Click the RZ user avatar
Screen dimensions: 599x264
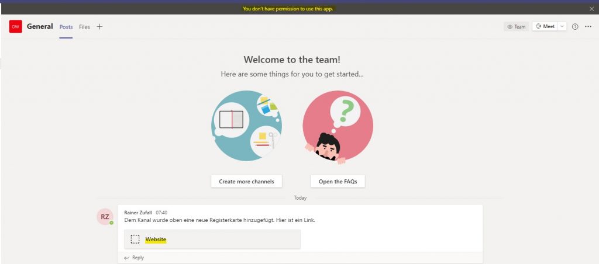point(105,217)
